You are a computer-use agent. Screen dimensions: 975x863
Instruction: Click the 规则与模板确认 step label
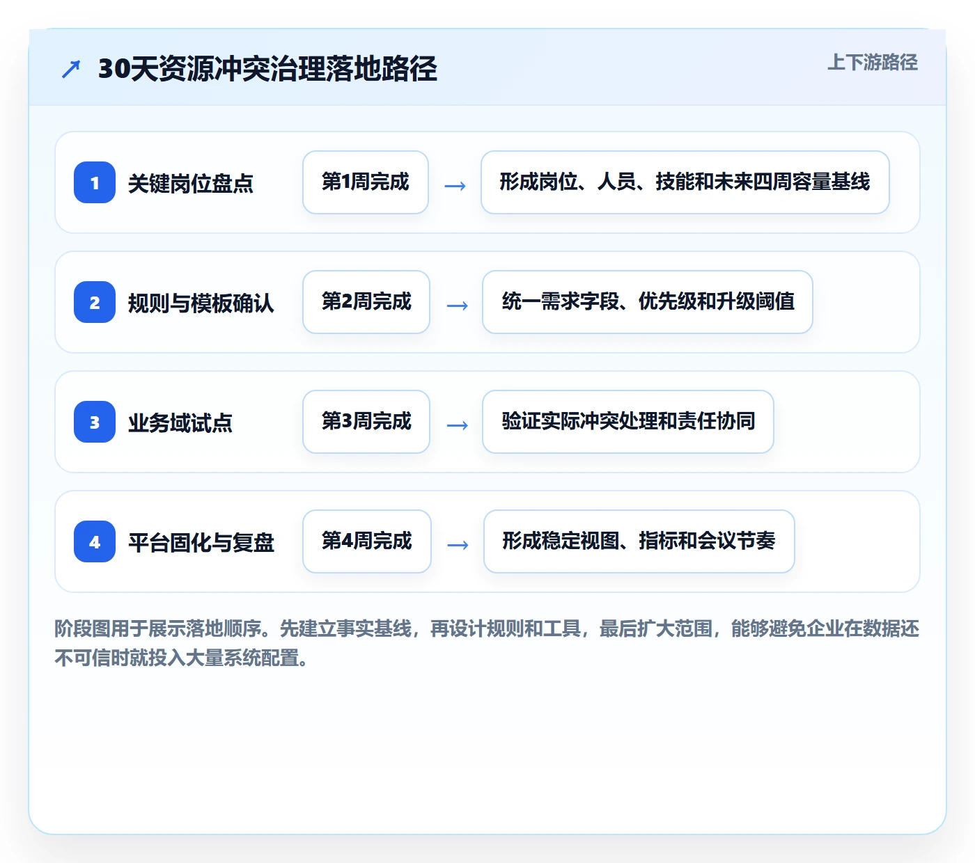(201, 303)
